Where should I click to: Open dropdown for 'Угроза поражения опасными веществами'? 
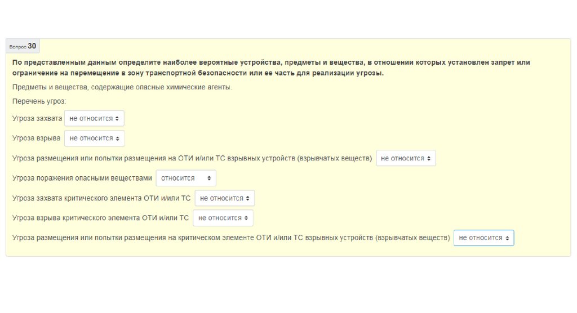(186, 178)
